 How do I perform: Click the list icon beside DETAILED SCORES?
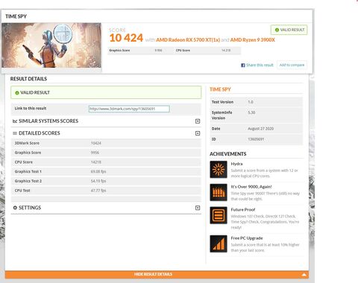(15, 133)
